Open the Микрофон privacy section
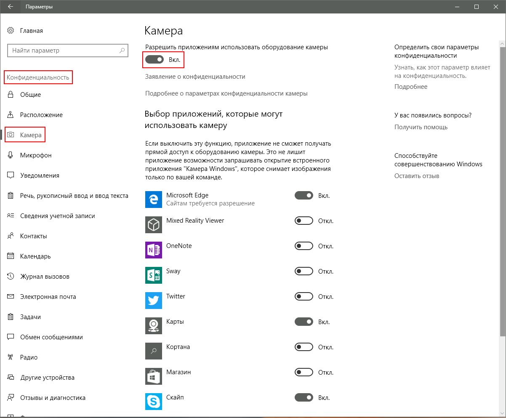Image resolution: width=506 pixels, height=418 pixels. (x=36, y=155)
